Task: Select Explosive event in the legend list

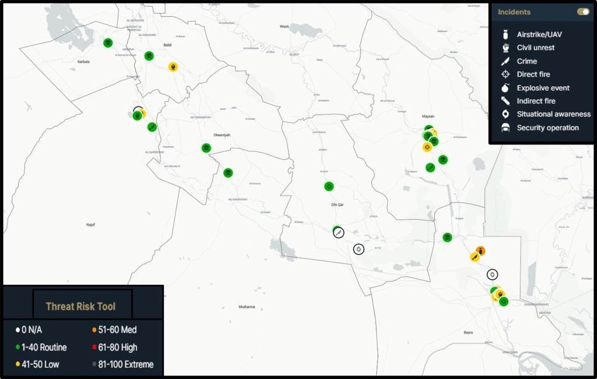Action: (543, 88)
